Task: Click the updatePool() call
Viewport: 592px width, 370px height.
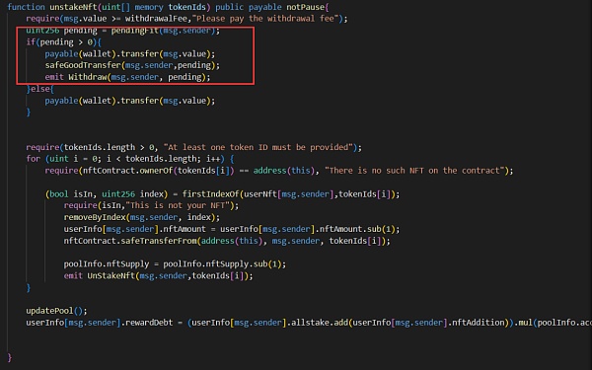Action: 56,311
